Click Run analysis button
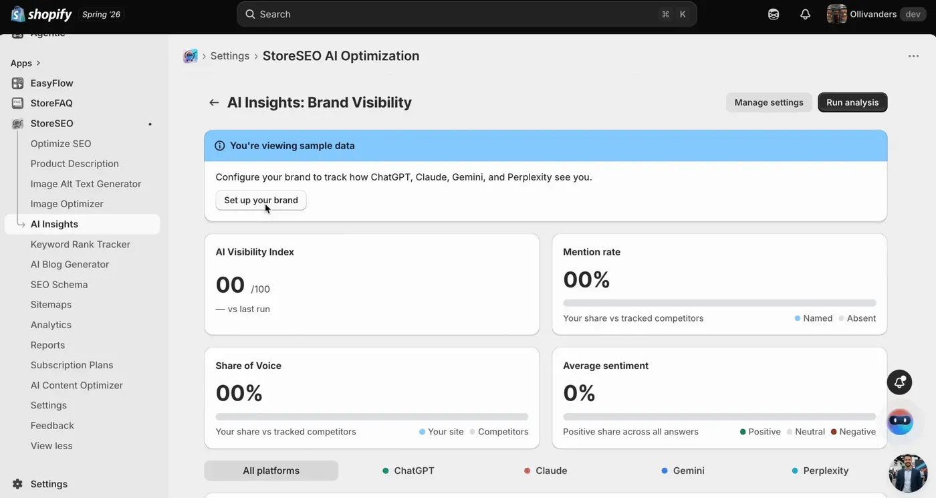Screen dimensions: 936x498 click(852, 102)
